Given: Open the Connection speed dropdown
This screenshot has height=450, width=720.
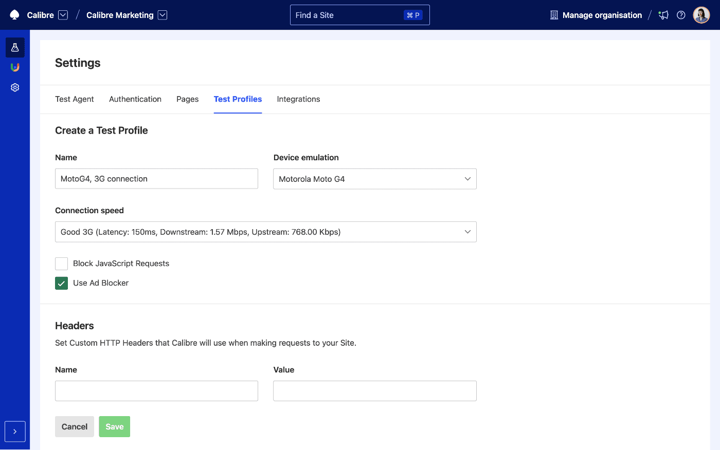Looking at the screenshot, I should [265, 232].
